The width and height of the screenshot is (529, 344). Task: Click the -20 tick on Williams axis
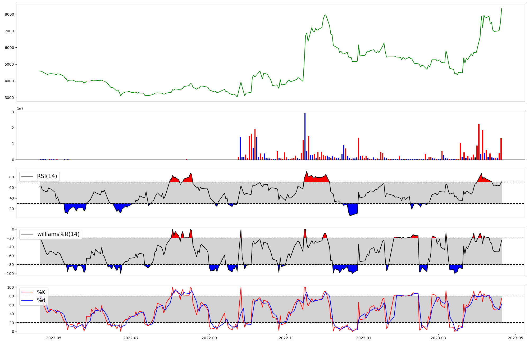pos(11,238)
